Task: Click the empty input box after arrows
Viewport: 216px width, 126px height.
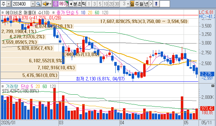Action: click(x=165, y=4)
